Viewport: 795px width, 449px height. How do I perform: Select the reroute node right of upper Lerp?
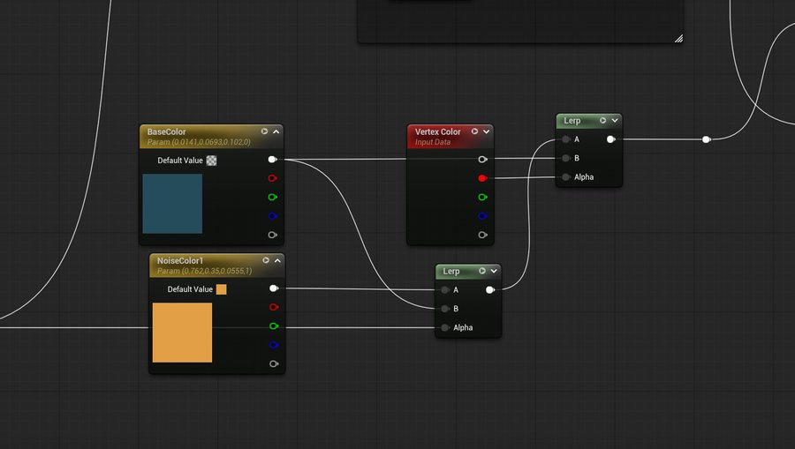coord(705,139)
